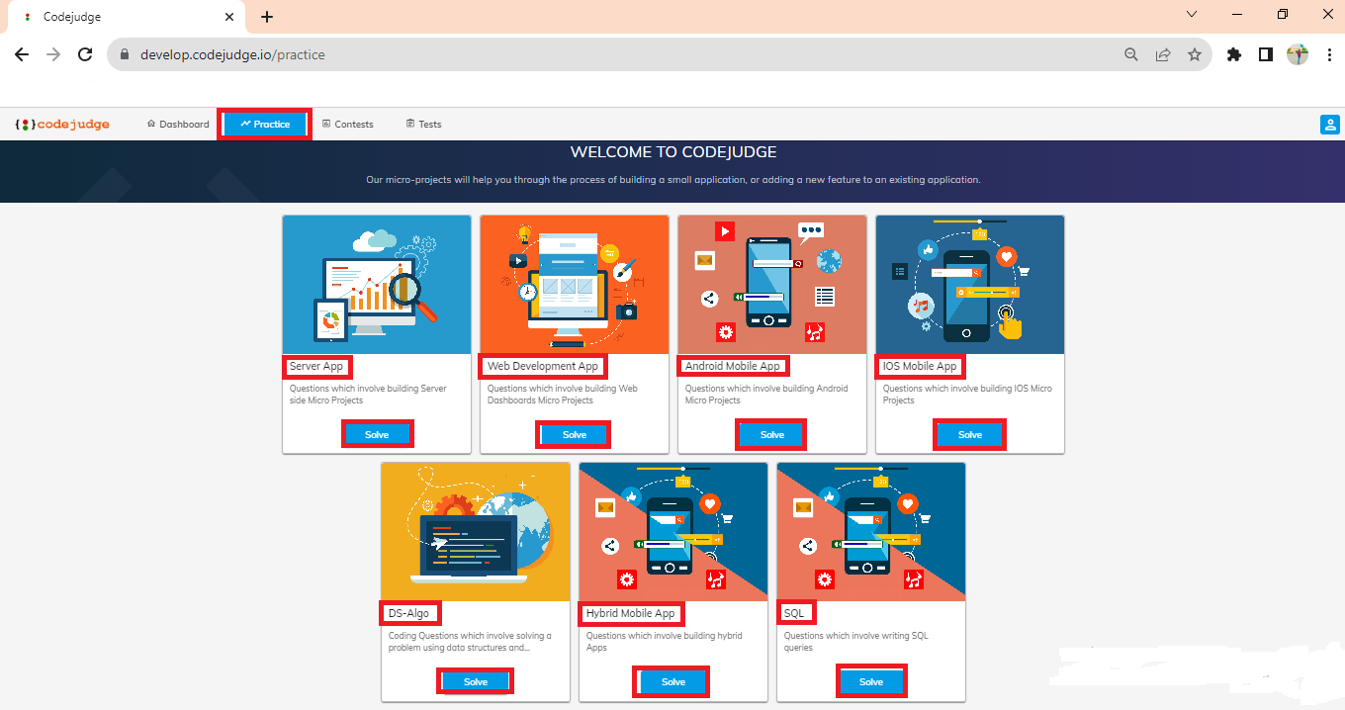Click the SQL card image

click(x=871, y=532)
